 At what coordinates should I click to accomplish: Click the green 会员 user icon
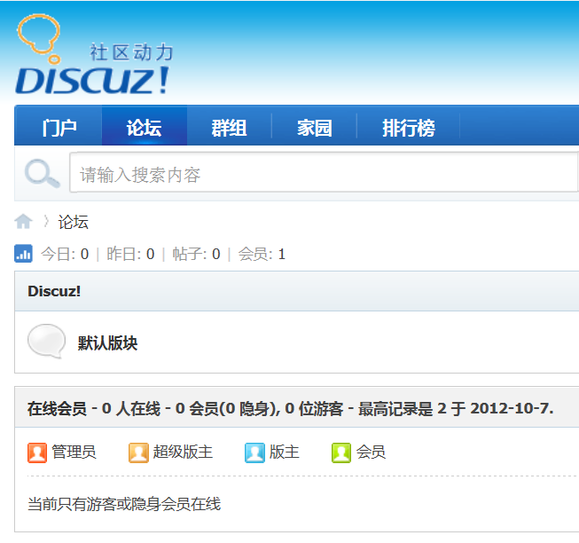(341, 452)
